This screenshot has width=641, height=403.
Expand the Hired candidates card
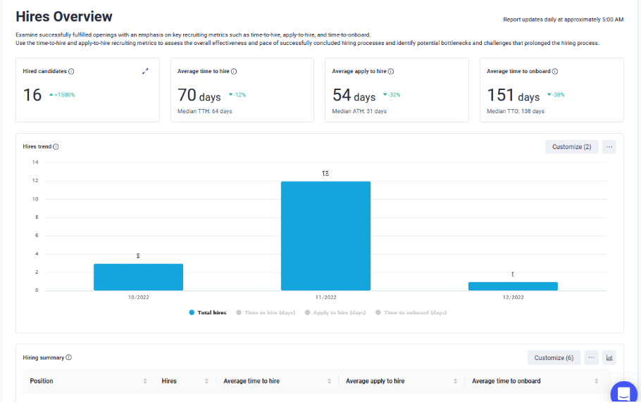(145, 71)
